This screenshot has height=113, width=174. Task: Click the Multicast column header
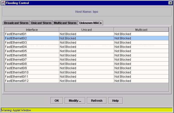pyautogui.click(x=141, y=30)
